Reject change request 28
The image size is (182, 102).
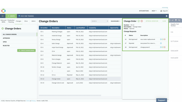click(x=165, y=47)
